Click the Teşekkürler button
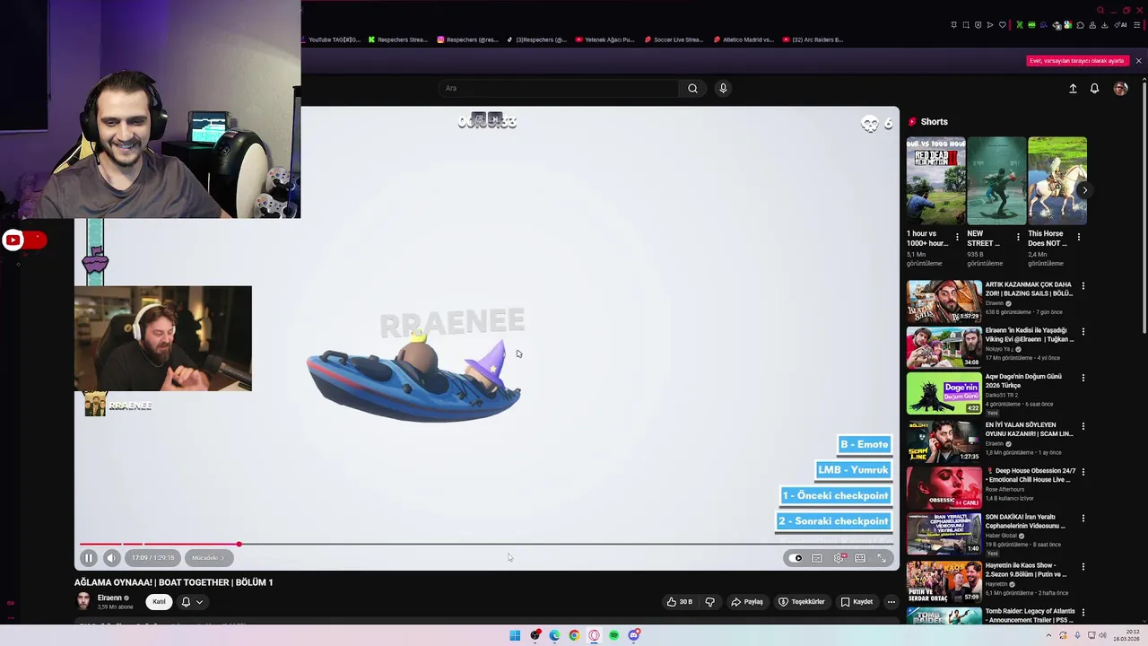This screenshot has width=1148, height=646. pos(801,602)
